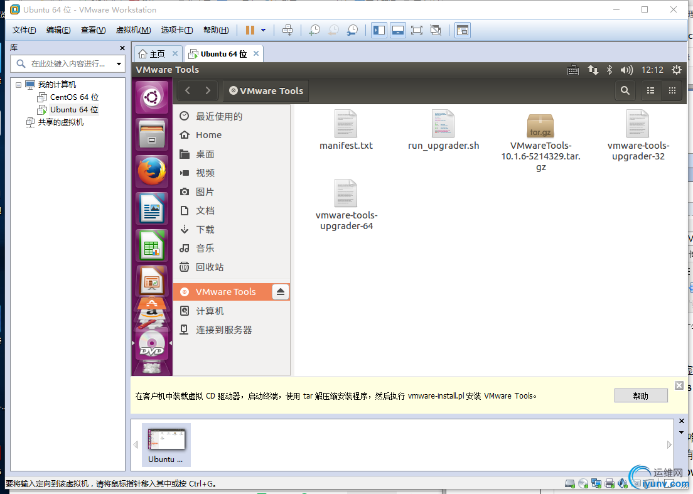Open the Files launcher icon
693x494 pixels.
tap(152, 134)
